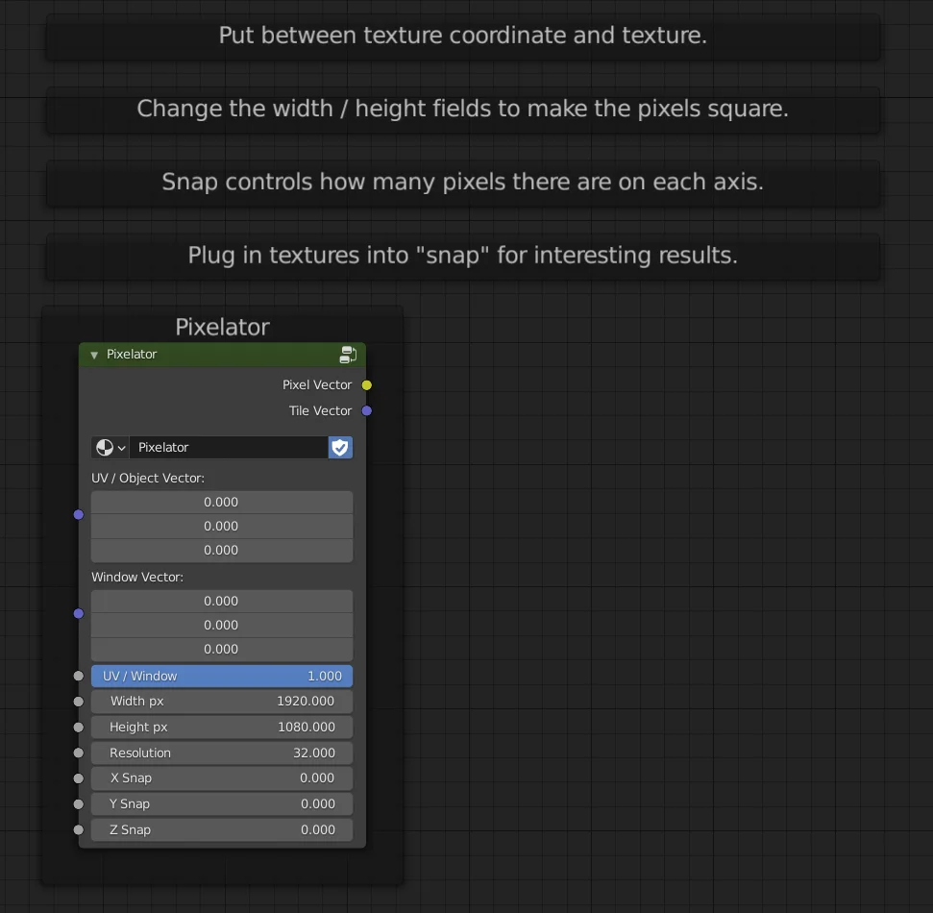Click the UV / Object Vector input socket
This screenshot has height=913, width=933.
(78, 515)
